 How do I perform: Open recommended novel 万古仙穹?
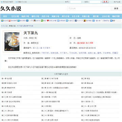point(73,53)
